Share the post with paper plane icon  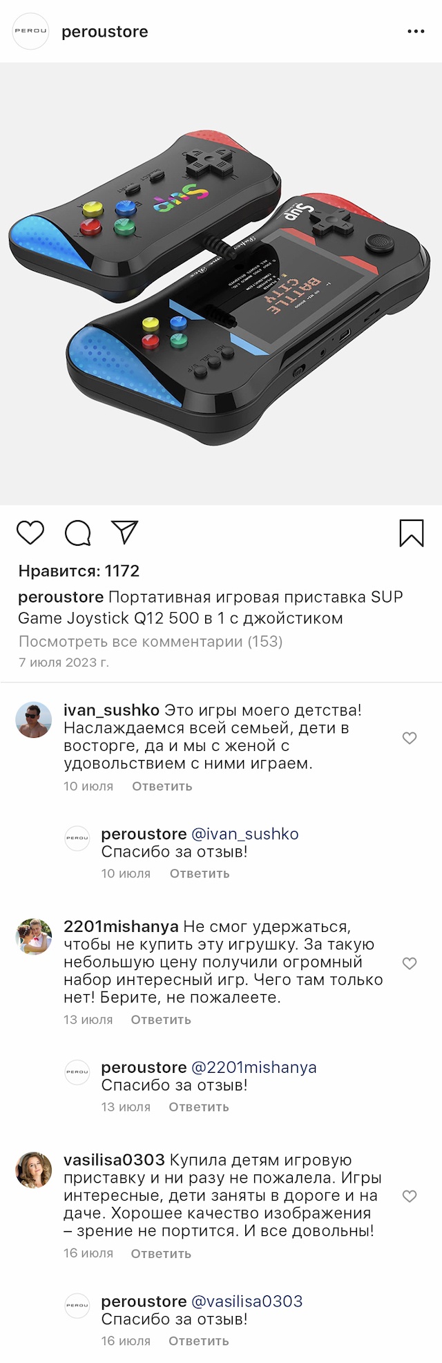(x=125, y=532)
